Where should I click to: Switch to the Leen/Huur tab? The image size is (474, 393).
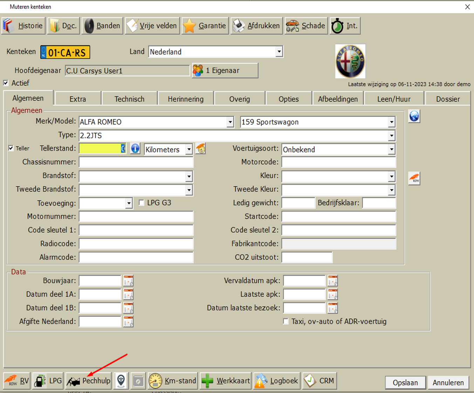tap(394, 99)
